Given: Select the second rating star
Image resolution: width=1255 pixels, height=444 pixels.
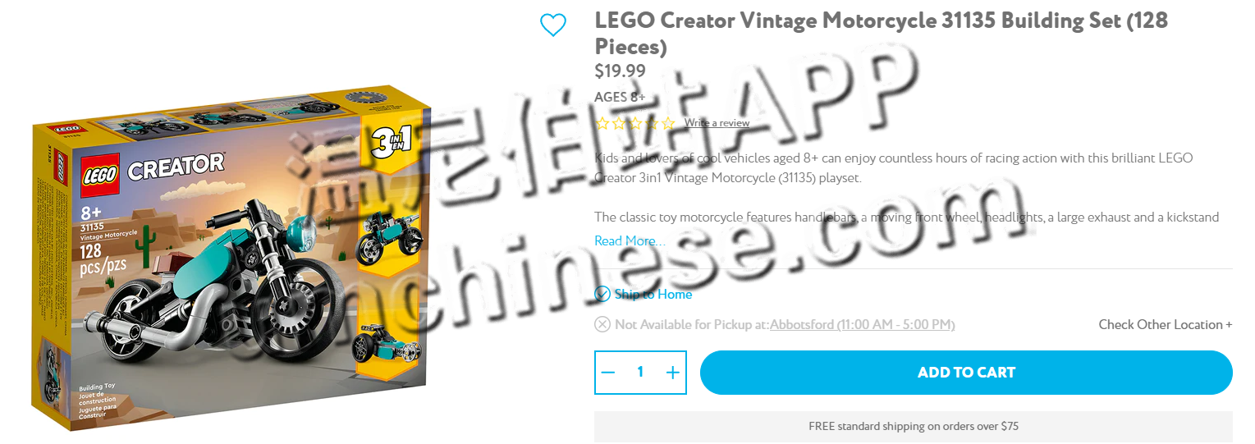Looking at the screenshot, I should [618, 123].
